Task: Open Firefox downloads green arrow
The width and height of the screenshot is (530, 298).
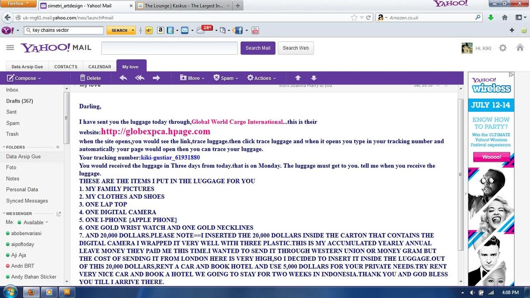Action: tap(491, 17)
